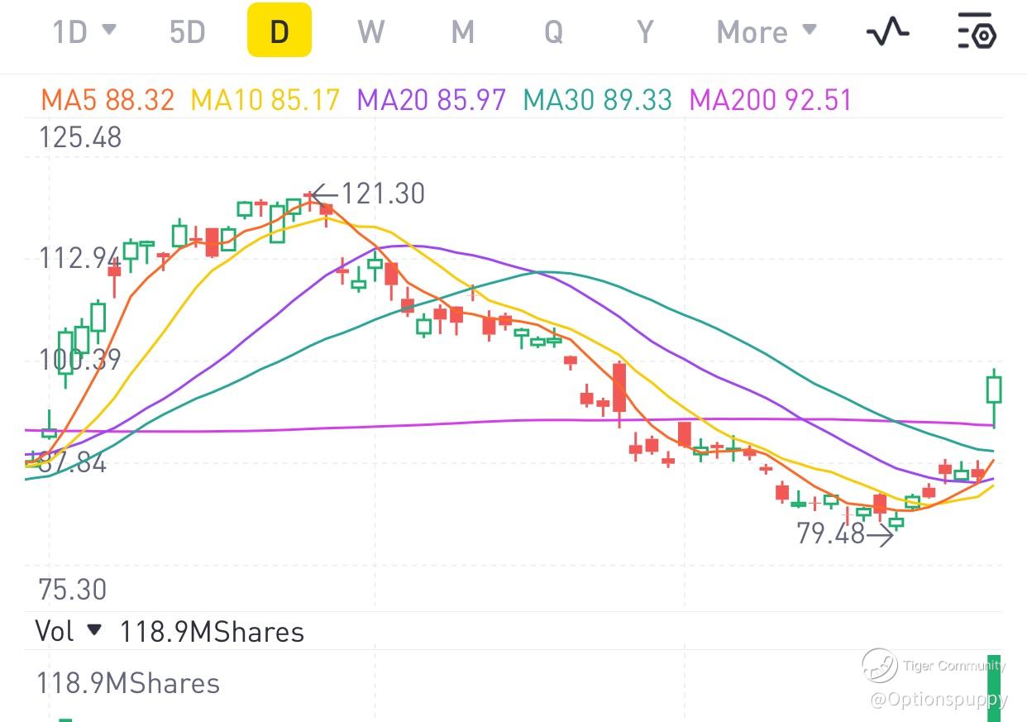1027x722 pixels.
Task: Tap the MA5 88.32 label
Action: (x=107, y=100)
